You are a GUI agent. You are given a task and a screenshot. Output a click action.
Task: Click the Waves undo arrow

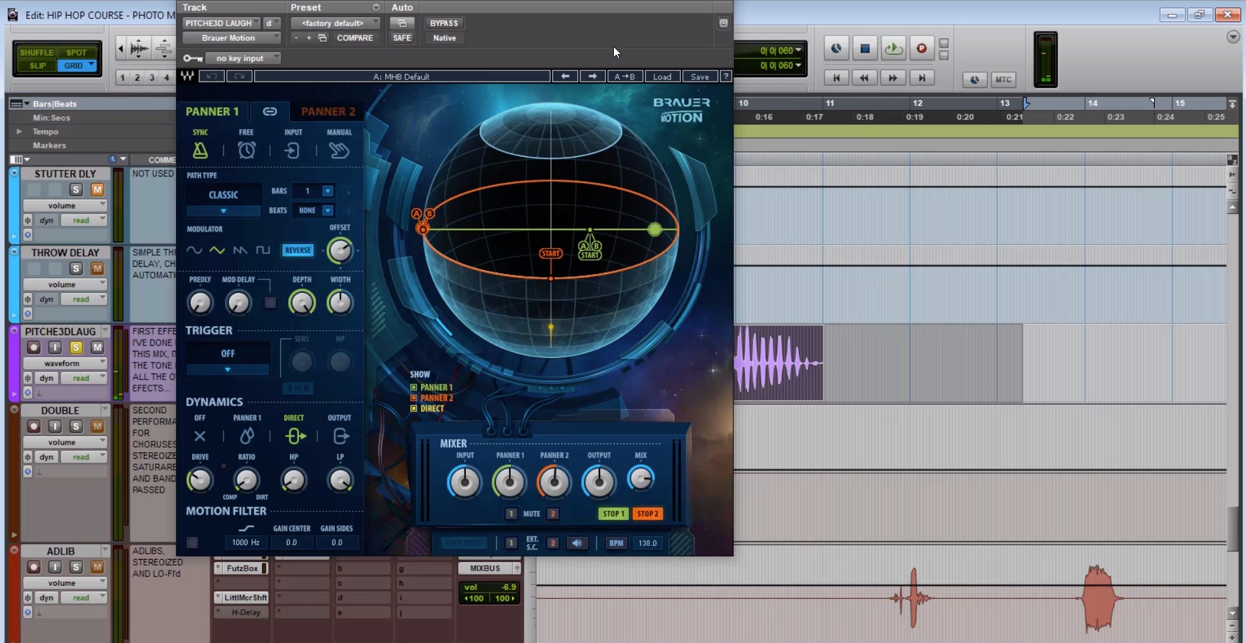pos(212,76)
